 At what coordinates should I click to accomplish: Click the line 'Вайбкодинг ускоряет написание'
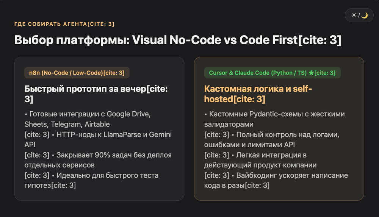(292, 175)
